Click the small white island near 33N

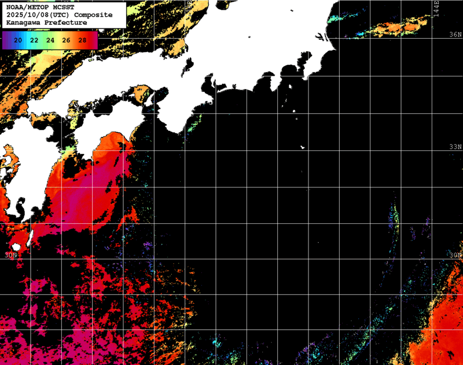pyautogui.click(x=302, y=147)
